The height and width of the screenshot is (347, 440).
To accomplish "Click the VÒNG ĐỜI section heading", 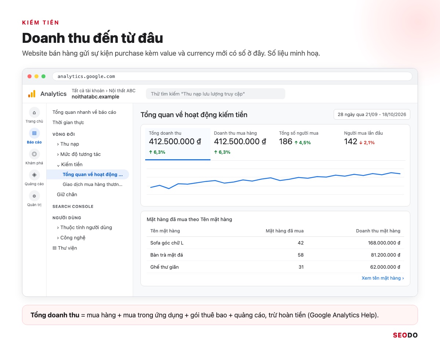I will pos(63,134).
